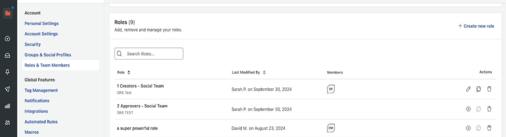Go to Groups & Social Profiles
The height and width of the screenshot is (137, 506).
(x=48, y=55)
